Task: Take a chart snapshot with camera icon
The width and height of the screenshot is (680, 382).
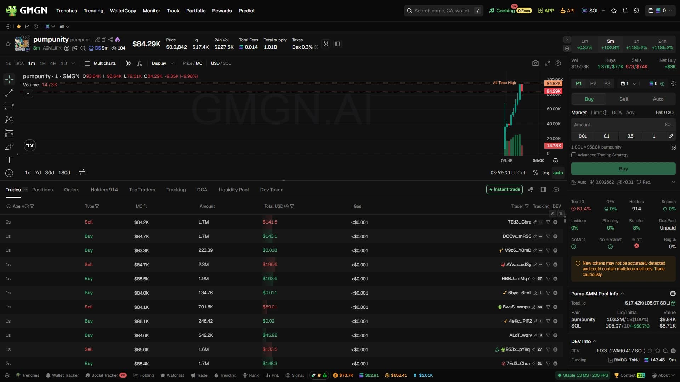Action: pos(535,63)
